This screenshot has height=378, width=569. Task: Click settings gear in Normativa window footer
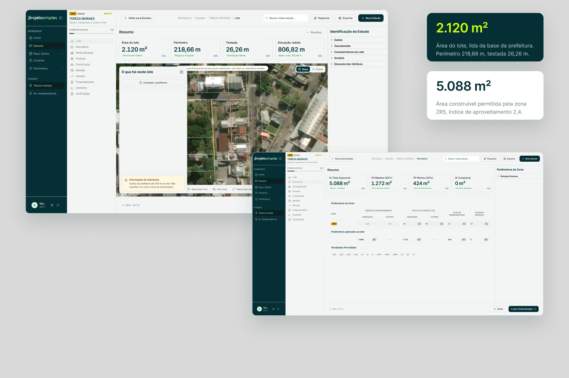[x=273, y=309]
